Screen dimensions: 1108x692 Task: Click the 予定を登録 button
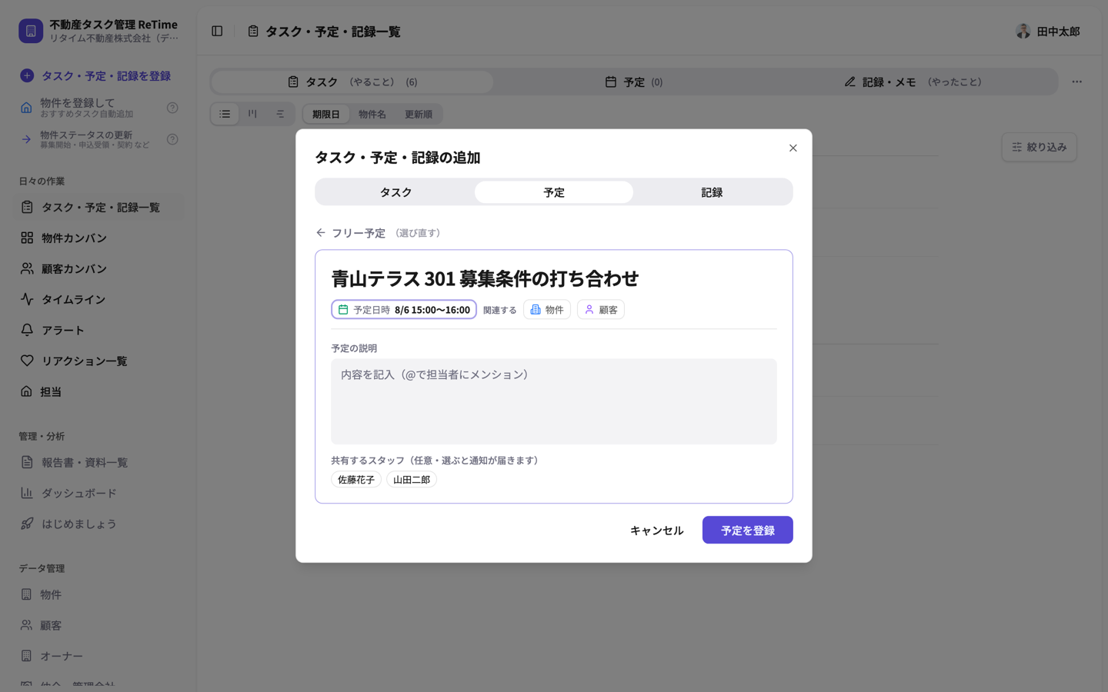747,530
